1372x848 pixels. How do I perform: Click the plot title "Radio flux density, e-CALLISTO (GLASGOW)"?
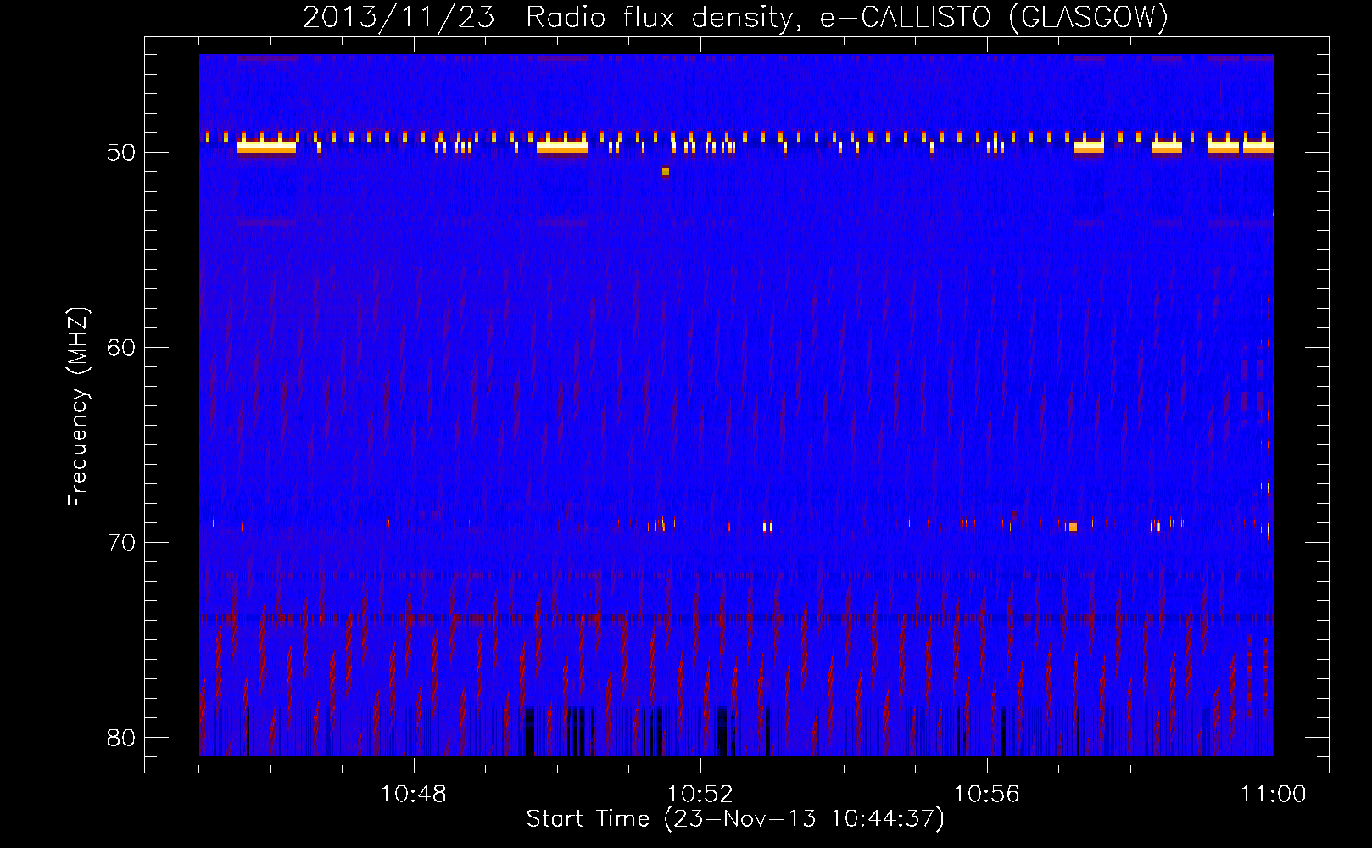(x=847, y=17)
